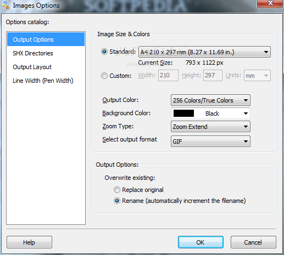
Task: Open the Output Color dropdown
Action: click(x=210, y=100)
